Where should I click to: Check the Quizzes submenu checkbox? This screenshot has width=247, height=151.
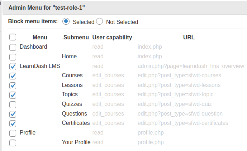(x=13, y=104)
